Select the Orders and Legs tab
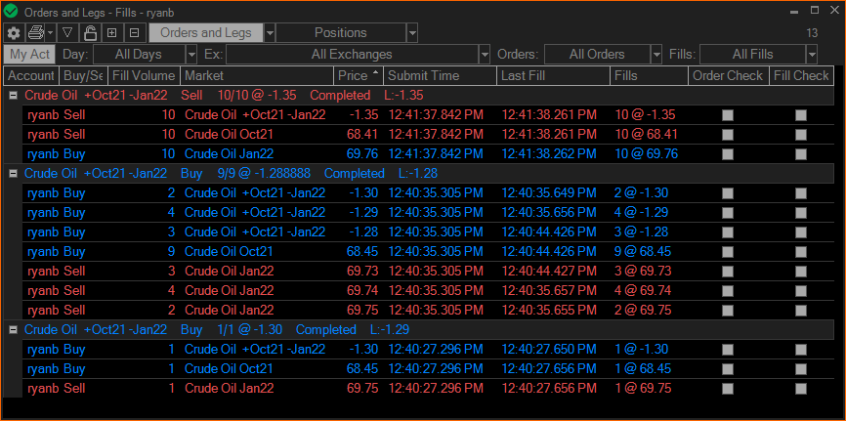The height and width of the screenshot is (421, 846). [x=205, y=33]
